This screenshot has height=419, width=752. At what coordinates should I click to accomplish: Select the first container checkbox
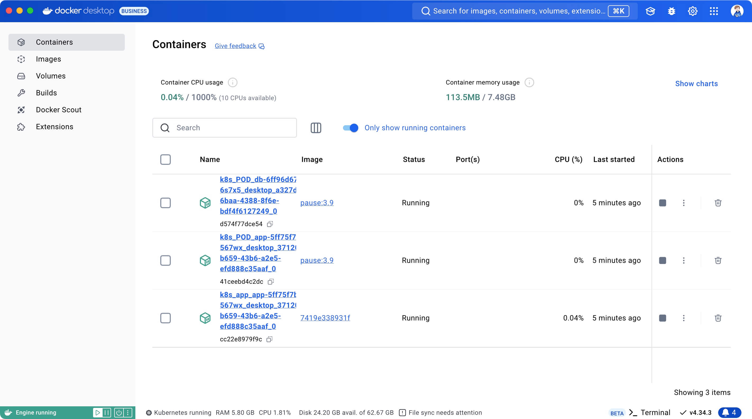click(x=165, y=202)
